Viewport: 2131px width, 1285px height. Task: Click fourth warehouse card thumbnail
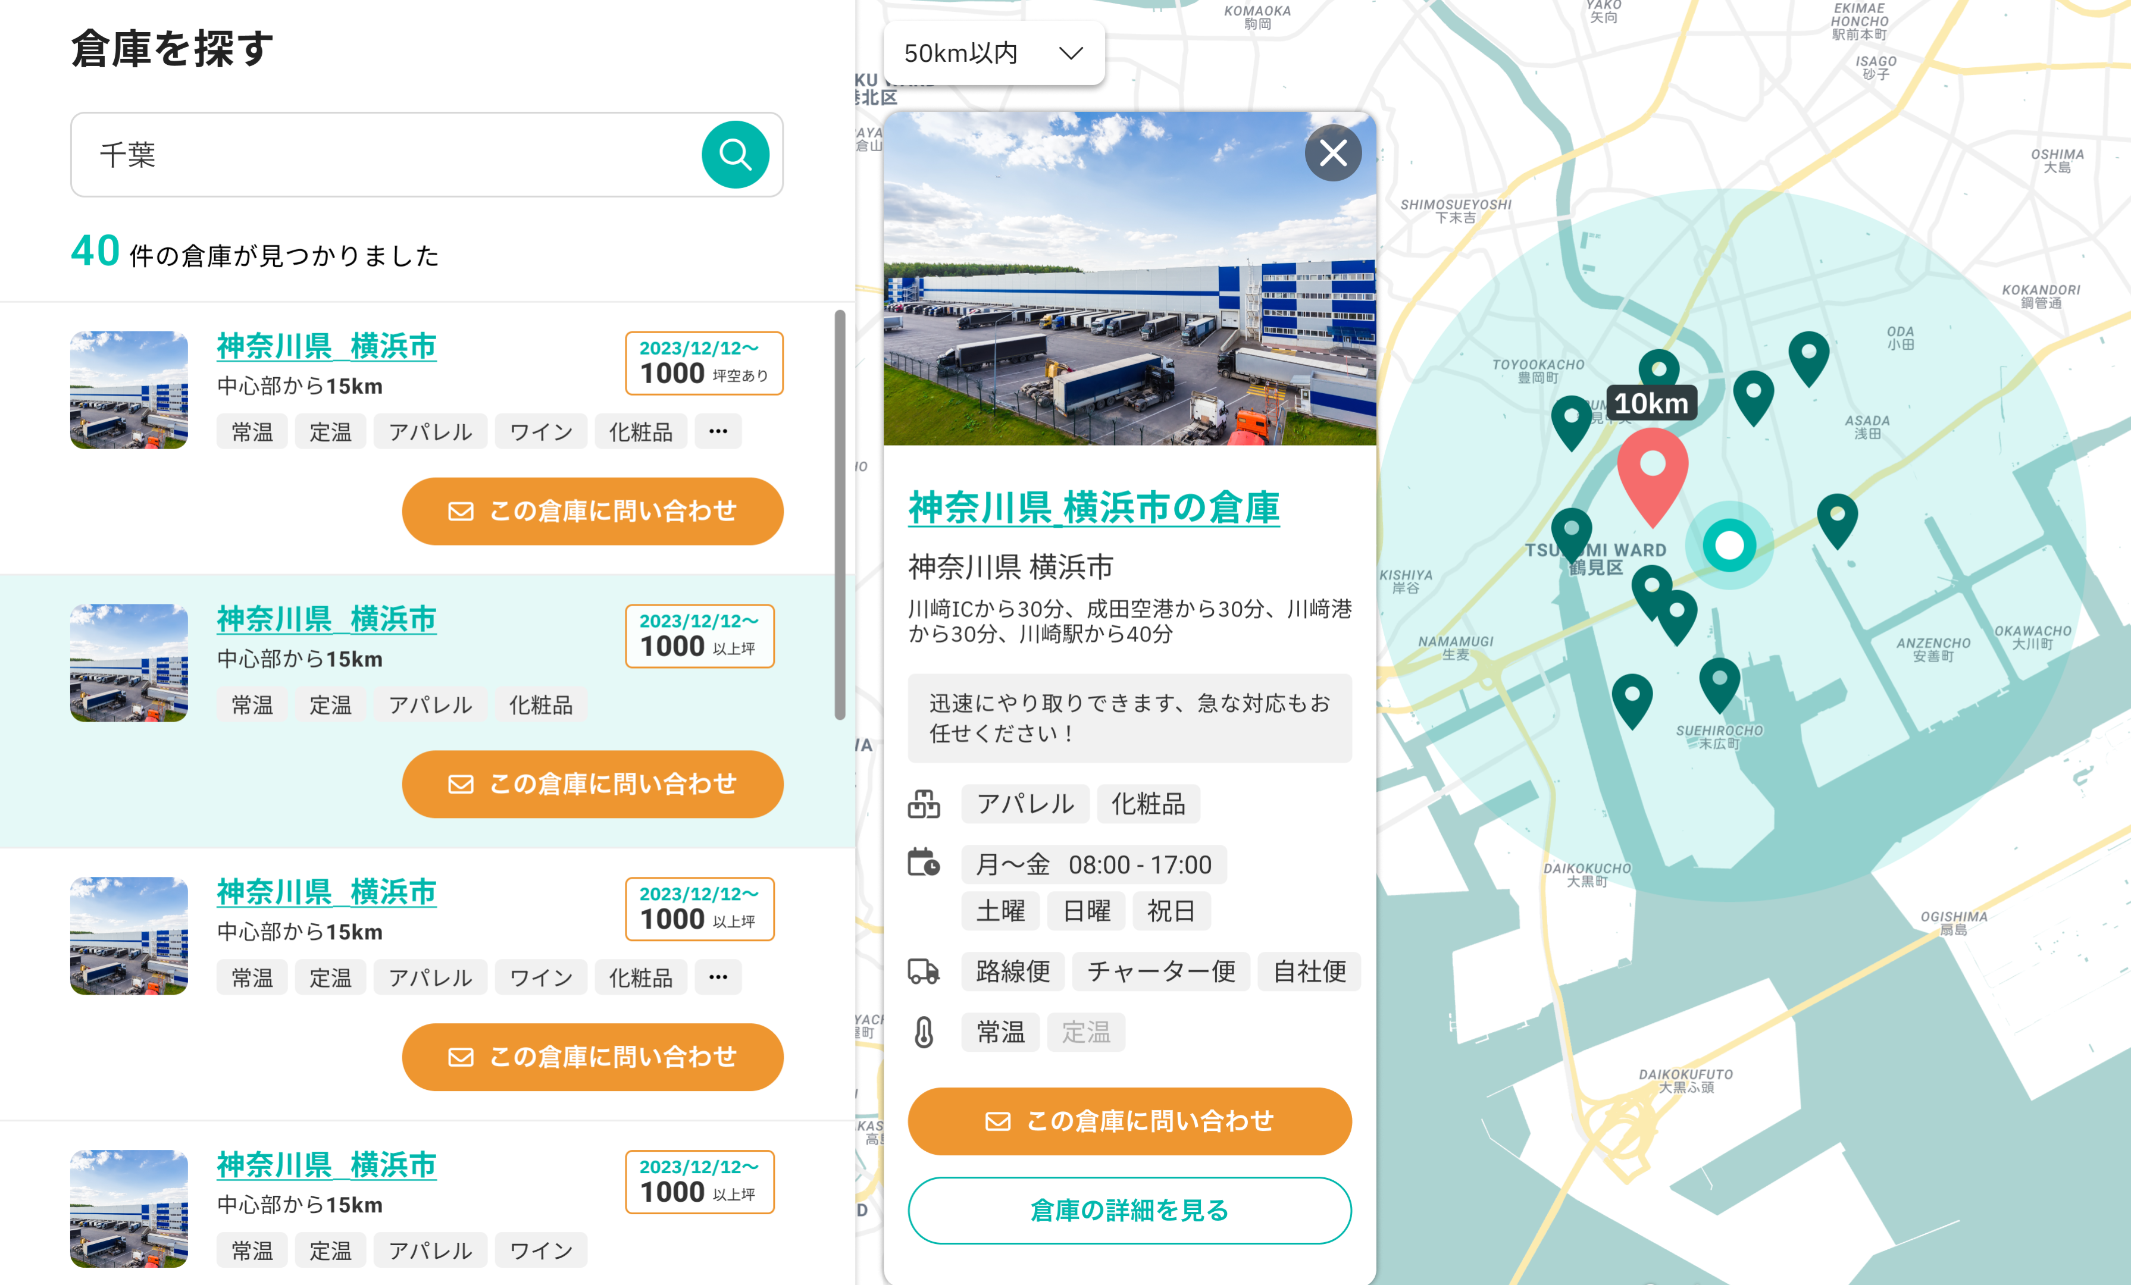point(129,1208)
